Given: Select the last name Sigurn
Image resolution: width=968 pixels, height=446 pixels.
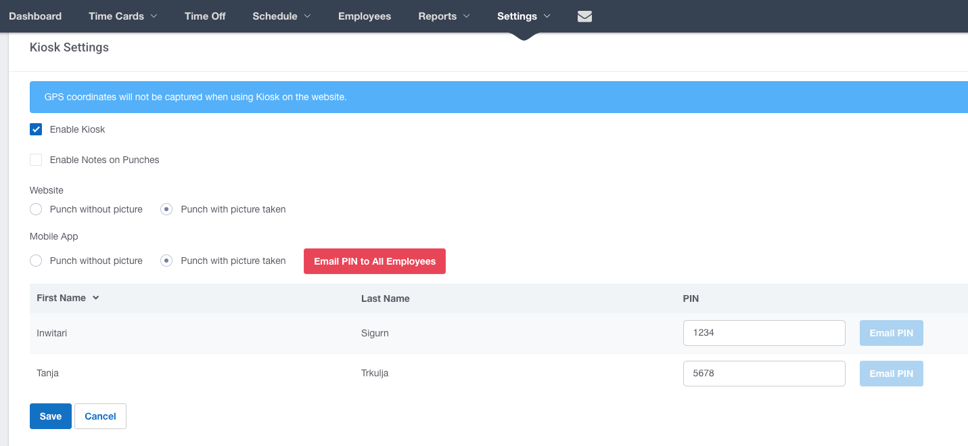Looking at the screenshot, I should tap(375, 333).
